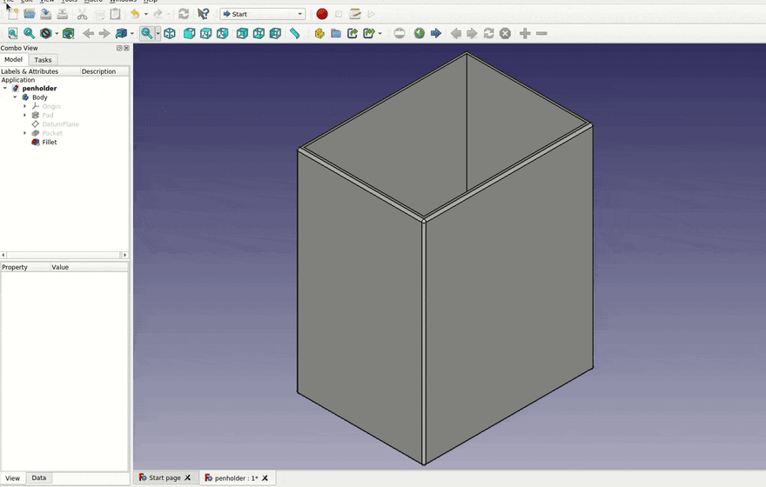This screenshot has width=766, height=487.
Task: Click the web Home globe icon
Action: point(420,33)
